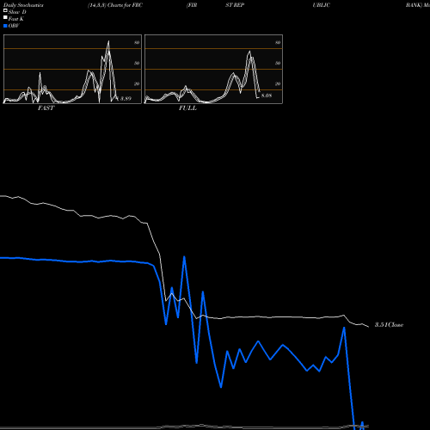
Task: Click the 'OBV' legend text
Action: [14, 26]
